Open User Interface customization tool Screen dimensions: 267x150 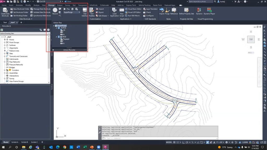tap(85, 12)
